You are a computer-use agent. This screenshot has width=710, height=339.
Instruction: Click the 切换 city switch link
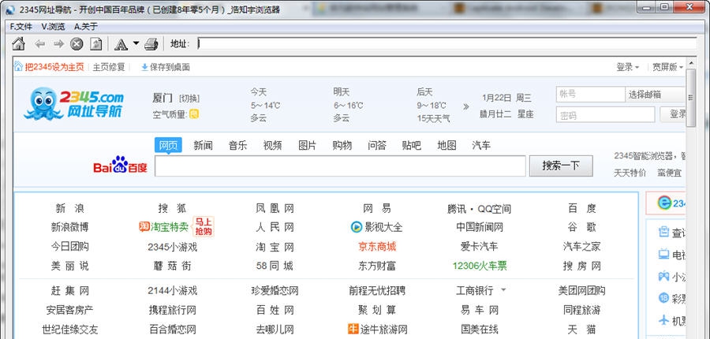click(x=189, y=99)
